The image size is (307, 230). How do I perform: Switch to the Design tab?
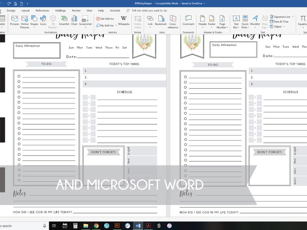tap(11, 10)
